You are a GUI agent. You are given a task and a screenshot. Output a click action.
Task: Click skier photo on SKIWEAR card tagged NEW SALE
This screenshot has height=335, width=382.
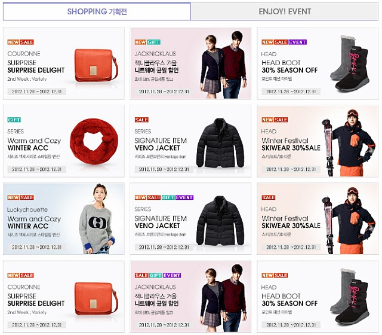point(349,143)
